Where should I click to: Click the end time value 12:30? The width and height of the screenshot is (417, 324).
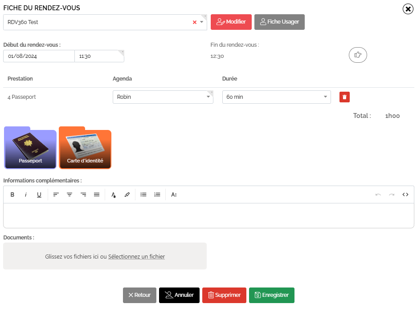pyautogui.click(x=217, y=56)
